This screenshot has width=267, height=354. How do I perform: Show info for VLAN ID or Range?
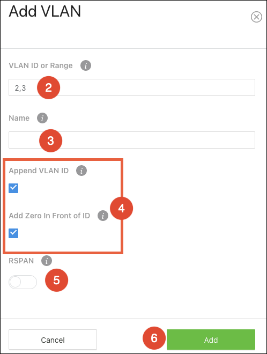pos(86,65)
